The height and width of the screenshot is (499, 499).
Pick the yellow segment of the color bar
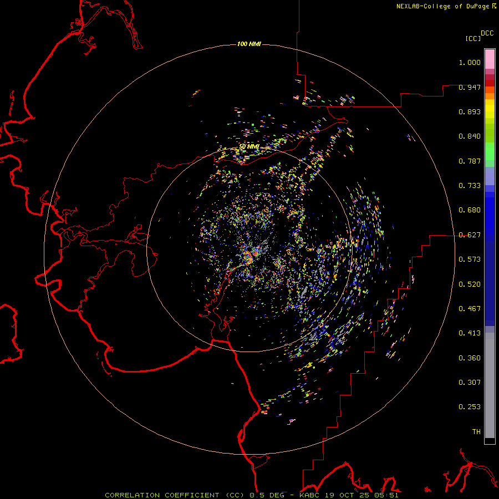point(490,109)
